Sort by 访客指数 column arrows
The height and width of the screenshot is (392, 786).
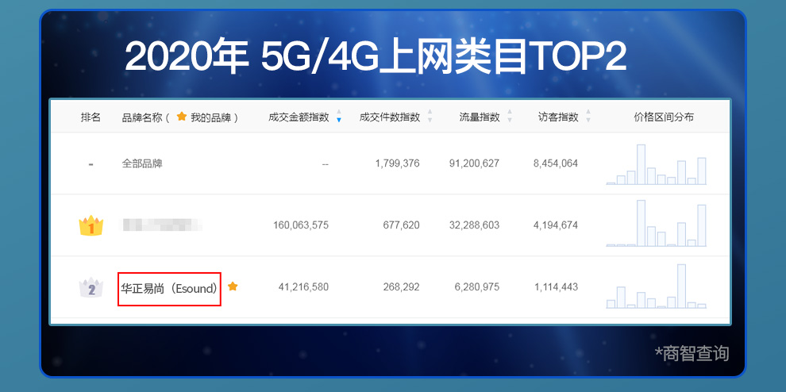click(x=588, y=117)
